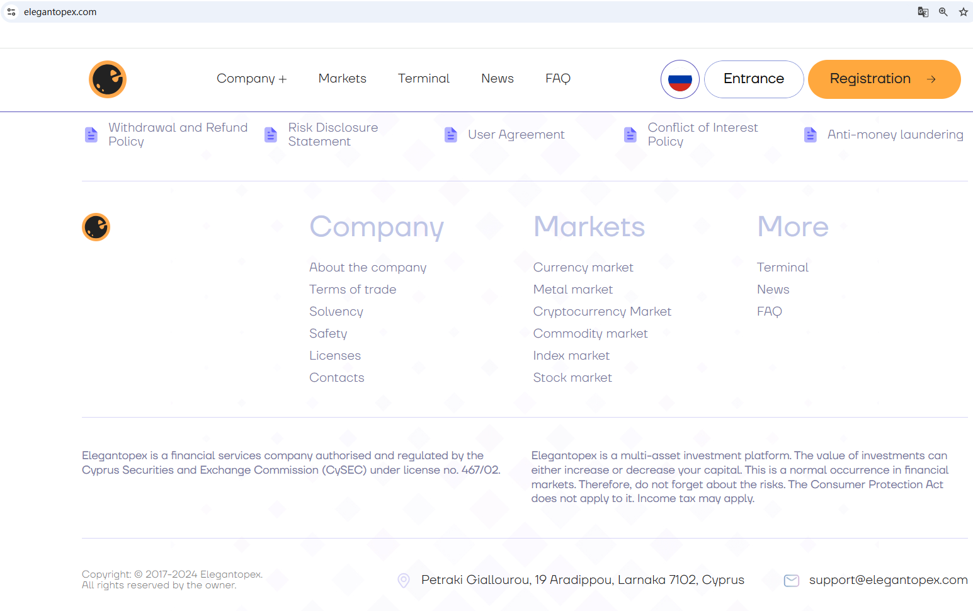
Task: Click the envelope icon next to support email
Action: tap(791, 580)
